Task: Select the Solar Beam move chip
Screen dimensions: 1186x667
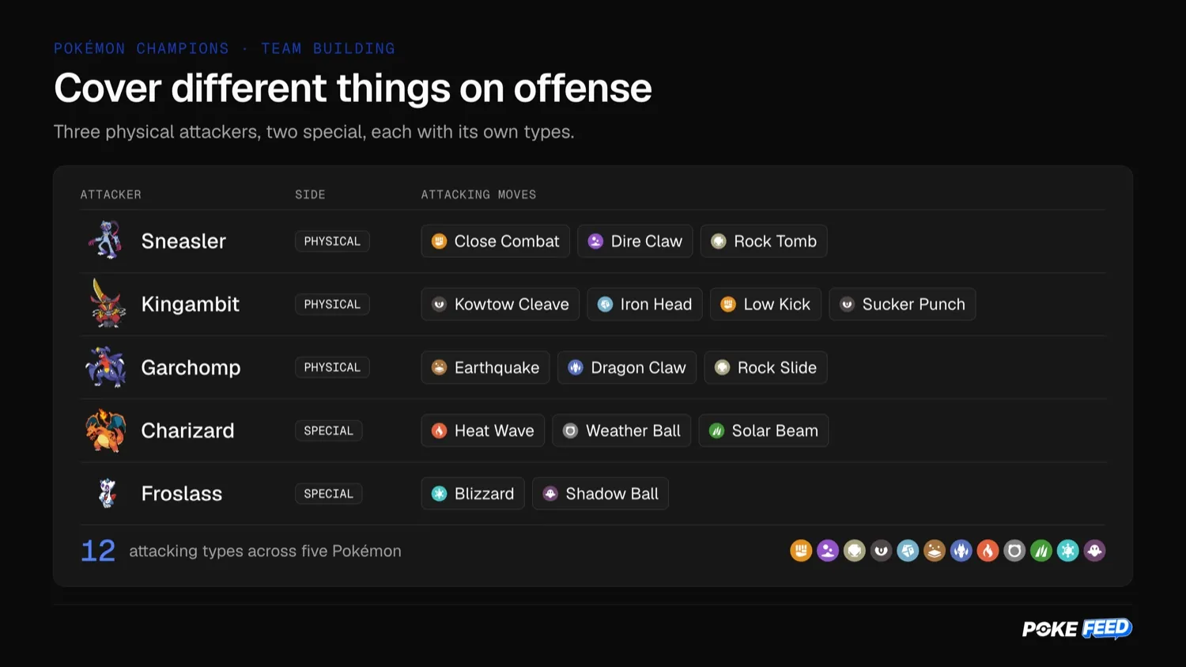Action: 764,430
